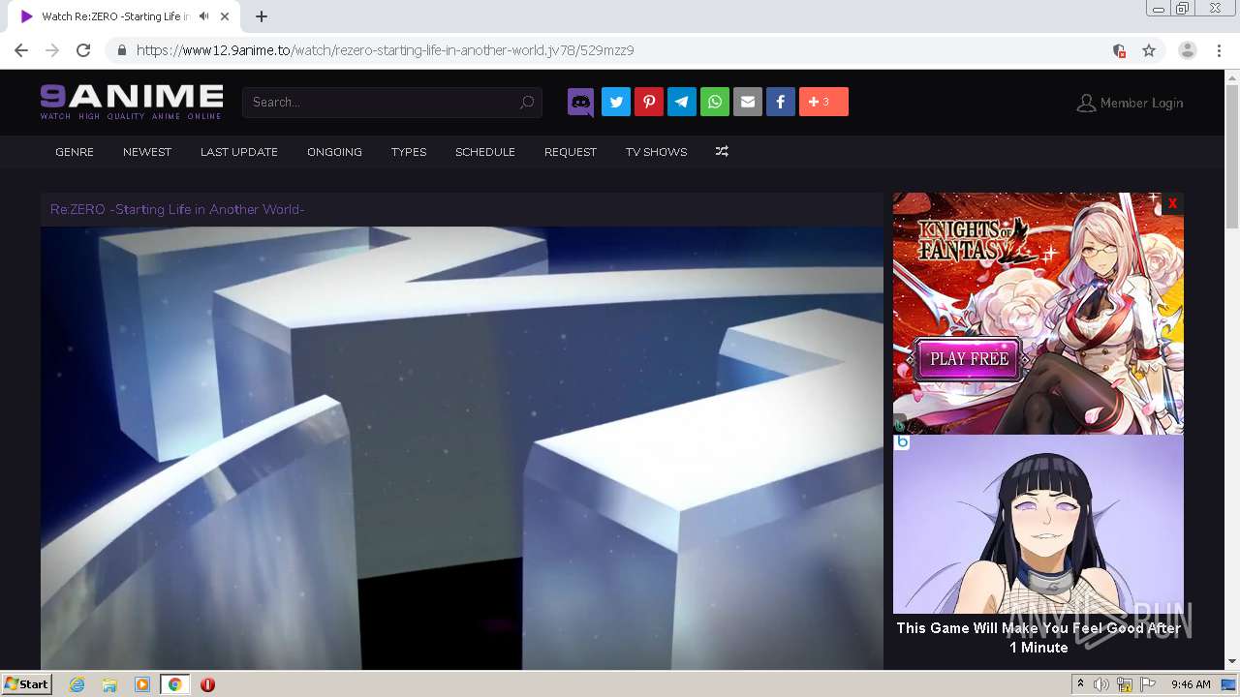Viewport: 1240px width, 697px height.
Task: Click the browser address bar
Action: point(620,50)
